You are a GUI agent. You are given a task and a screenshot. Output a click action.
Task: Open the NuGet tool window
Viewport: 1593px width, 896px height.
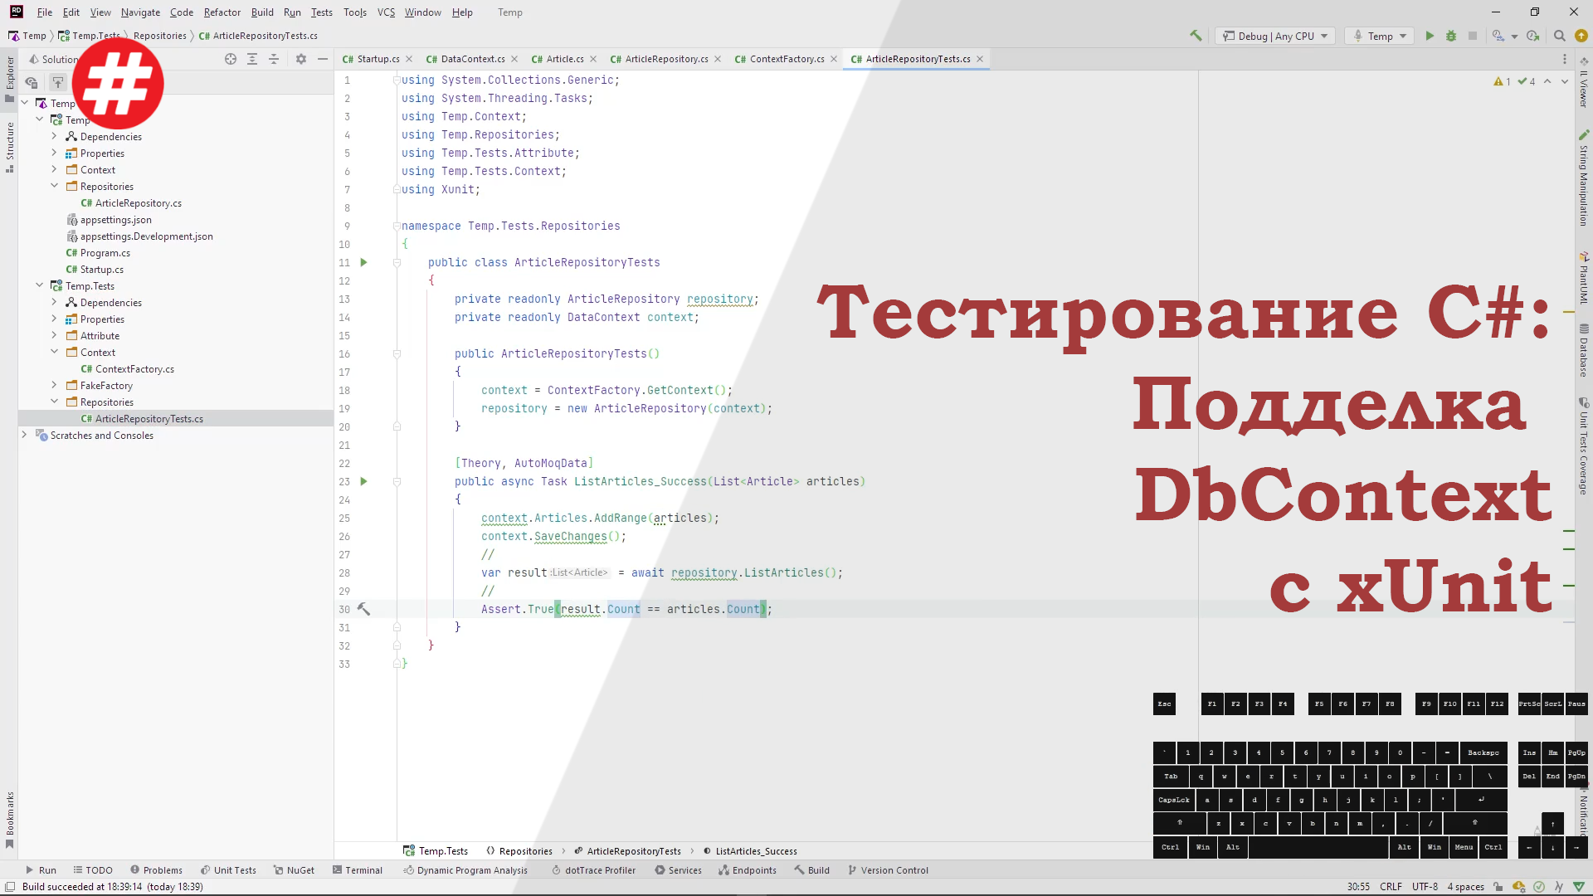(x=294, y=869)
